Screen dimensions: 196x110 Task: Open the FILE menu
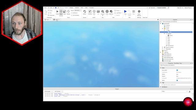(45, 8)
